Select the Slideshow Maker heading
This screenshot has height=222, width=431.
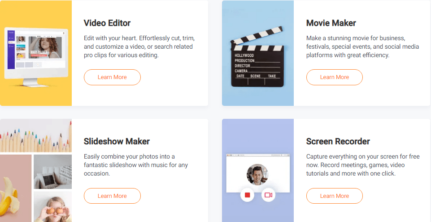point(117,142)
